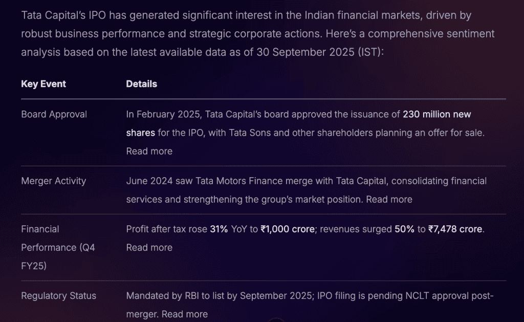Click the Financial Performance (Q4 FY25) label
Screen dimensions: 524x322
[x=58, y=247]
